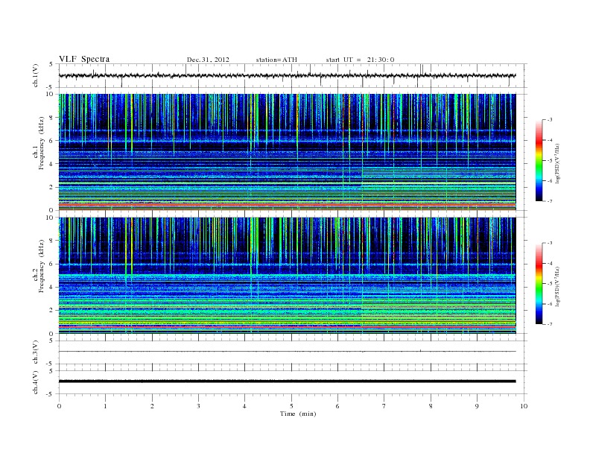Click the ch.2 Frequency (kHz) axis label
The height and width of the screenshot is (456, 590).
39,266
